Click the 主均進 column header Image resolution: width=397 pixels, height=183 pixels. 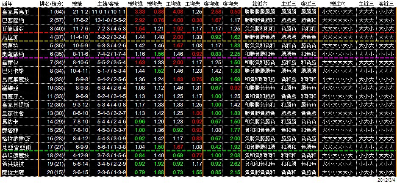pyautogui.click(x=174, y=4)
